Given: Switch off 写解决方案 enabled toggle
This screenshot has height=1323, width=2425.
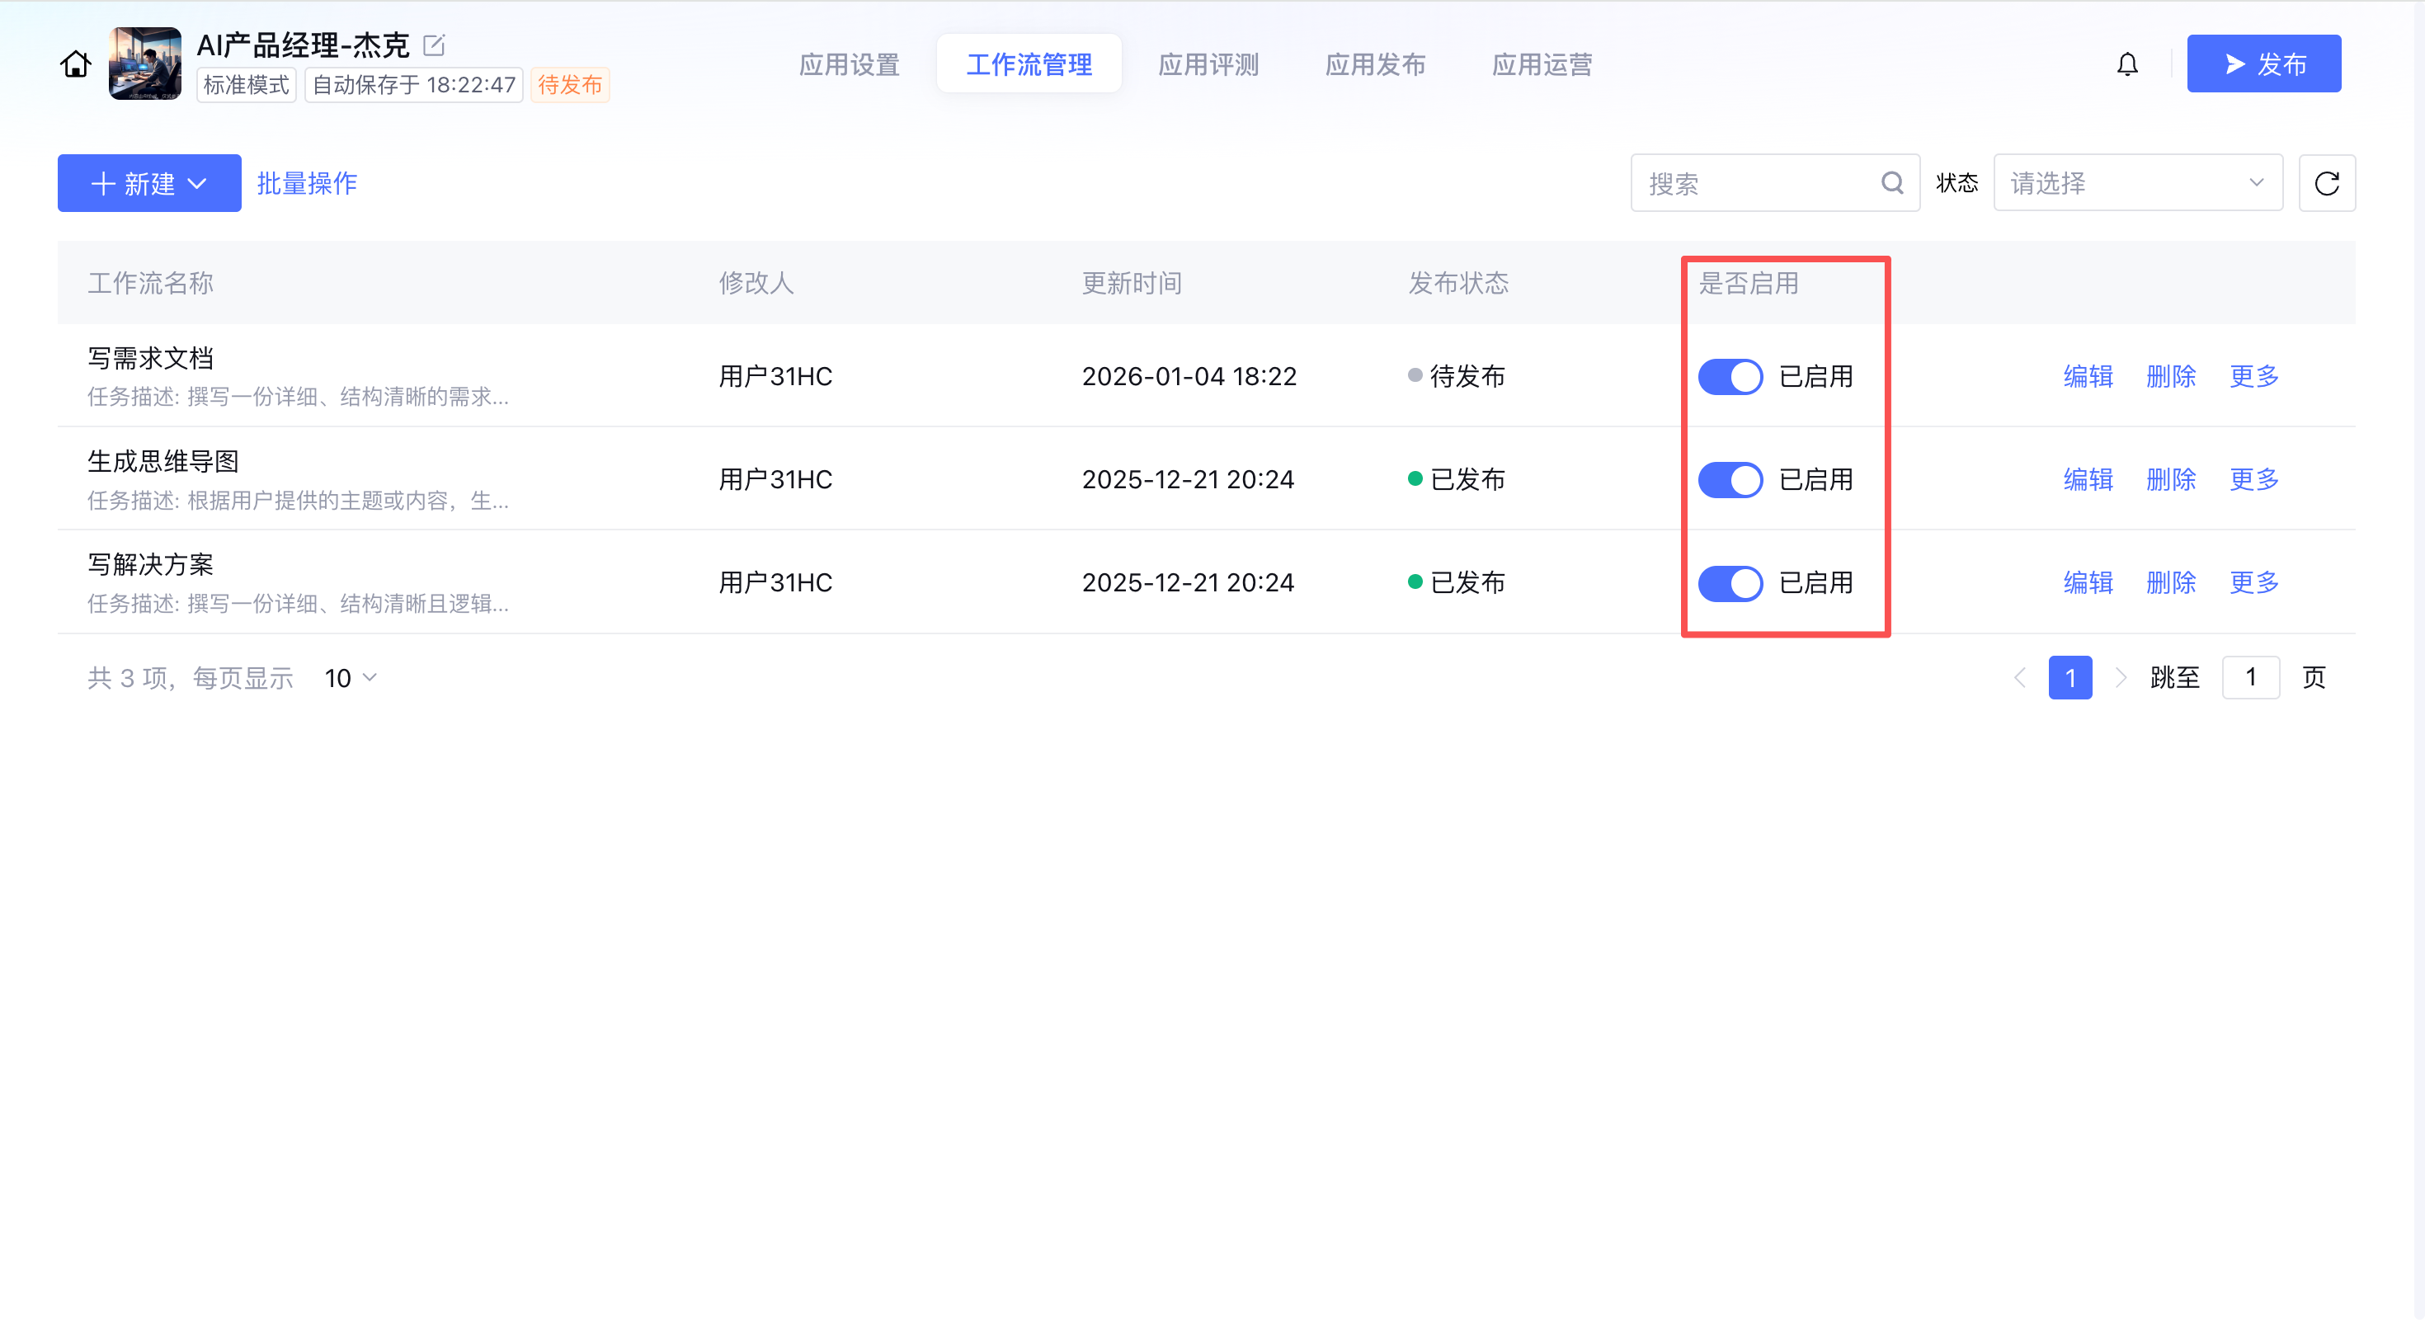Looking at the screenshot, I should (x=1730, y=583).
